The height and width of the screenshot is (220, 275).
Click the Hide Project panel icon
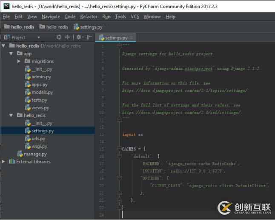89,37
